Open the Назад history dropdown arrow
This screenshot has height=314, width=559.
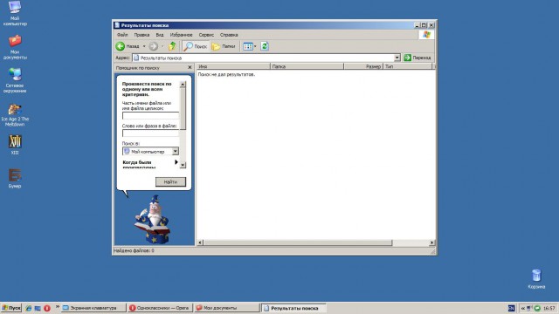tap(144, 46)
